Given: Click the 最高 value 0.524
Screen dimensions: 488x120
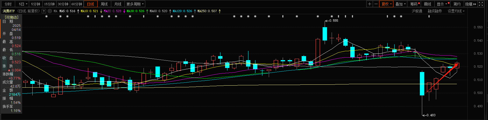Looking at the screenshot, I should 16,46.
